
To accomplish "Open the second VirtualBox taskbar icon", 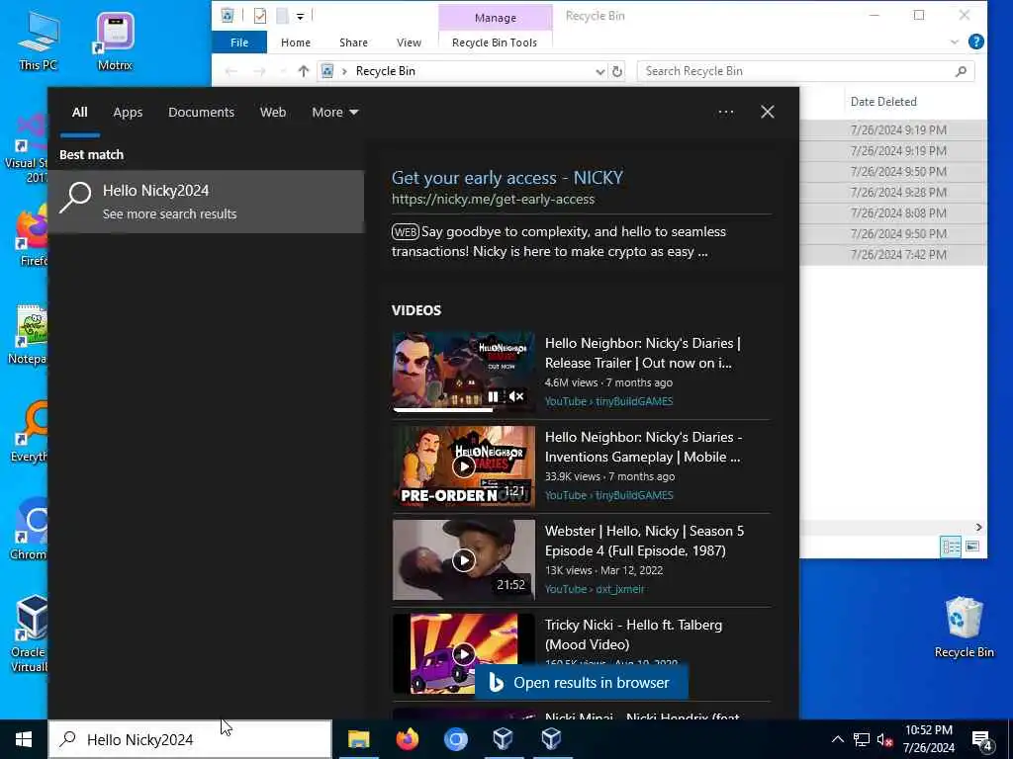I will point(551,739).
